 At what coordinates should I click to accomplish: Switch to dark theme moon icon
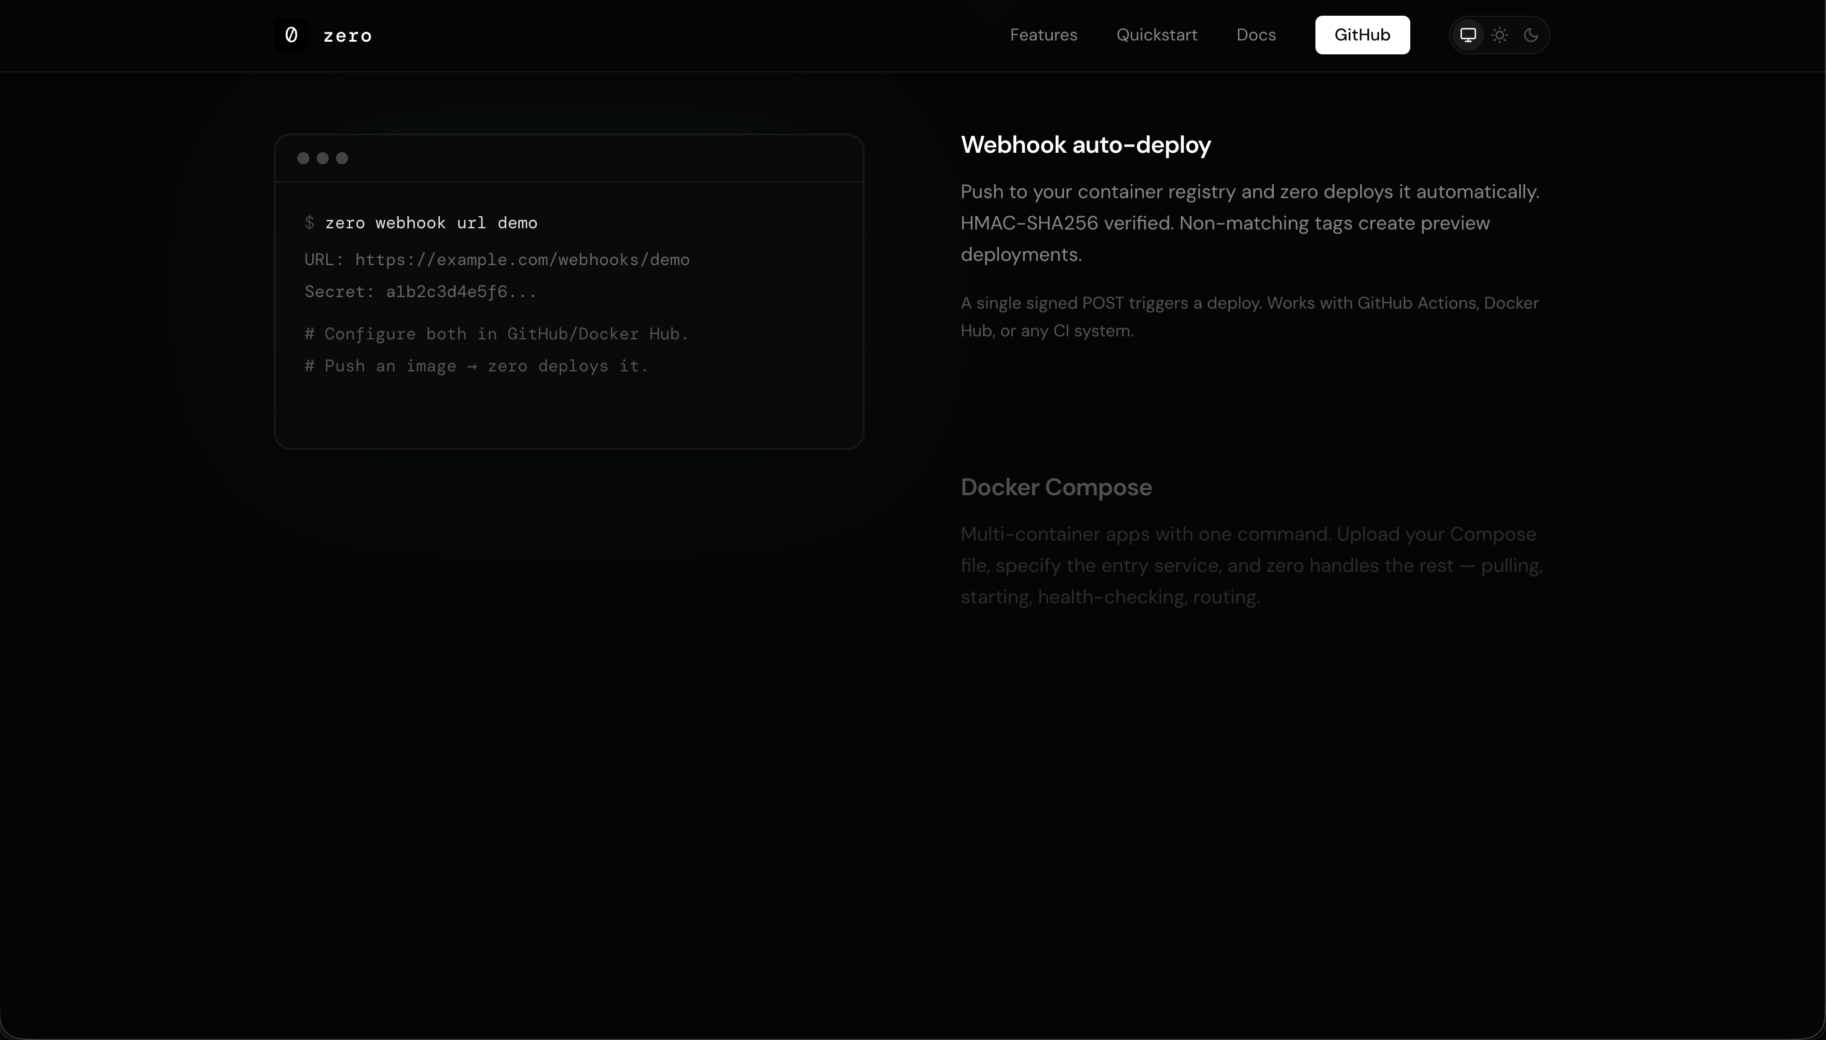[x=1531, y=35]
